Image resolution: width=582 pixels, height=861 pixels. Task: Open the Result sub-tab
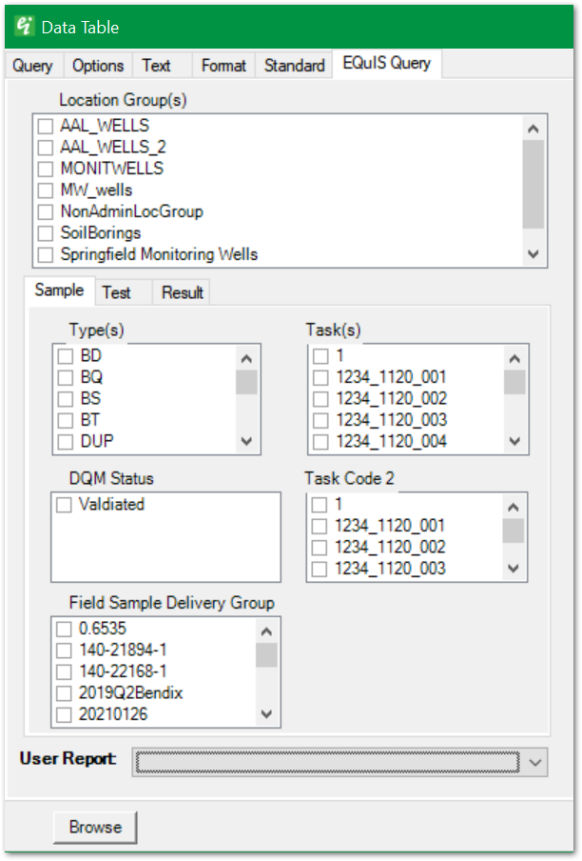click(x=181, y=291)
